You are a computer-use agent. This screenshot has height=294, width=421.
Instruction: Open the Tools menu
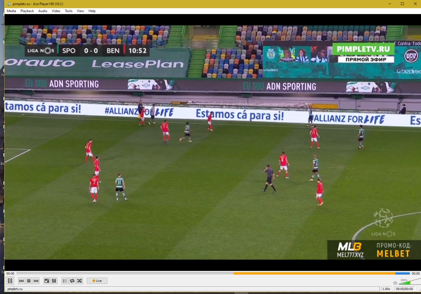pyautogui.click(x=68, y=11)
